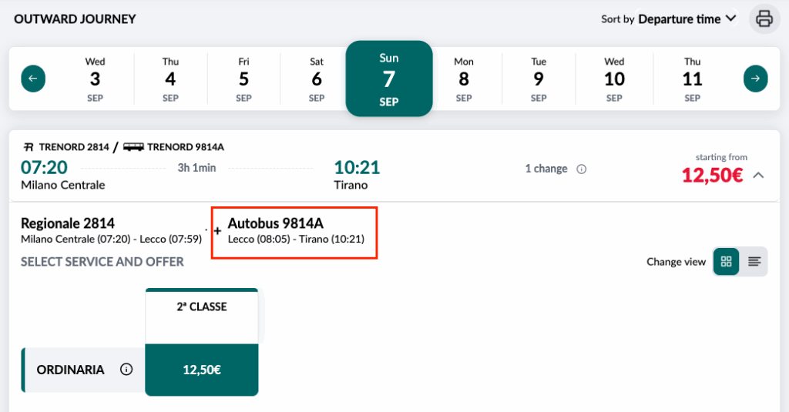Collapse journey details with the chevron

click(x=758, y=176)
